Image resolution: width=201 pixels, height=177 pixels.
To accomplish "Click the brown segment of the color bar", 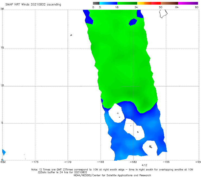I will (x=169, y=3).
